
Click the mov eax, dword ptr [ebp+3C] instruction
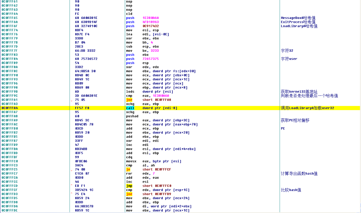(158, 120)
